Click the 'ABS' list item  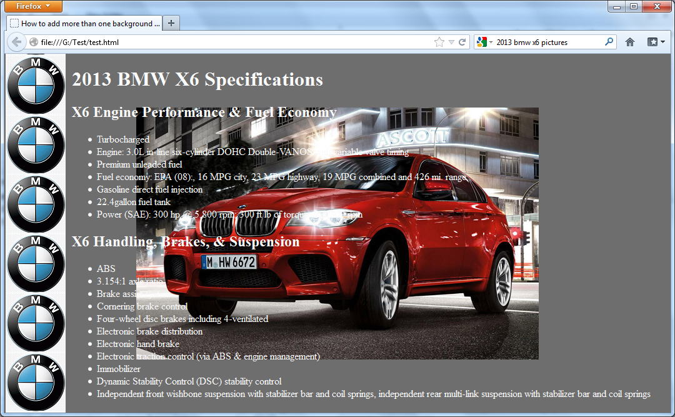point(106,269)
